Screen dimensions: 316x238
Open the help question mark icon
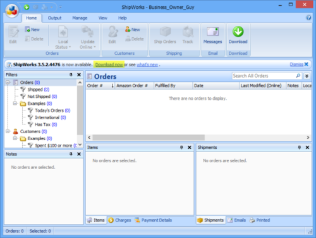(x=308, y=18)
